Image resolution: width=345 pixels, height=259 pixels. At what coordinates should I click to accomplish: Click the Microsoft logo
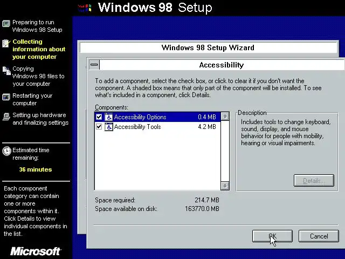pyautogui.click(x=36, y=251)
